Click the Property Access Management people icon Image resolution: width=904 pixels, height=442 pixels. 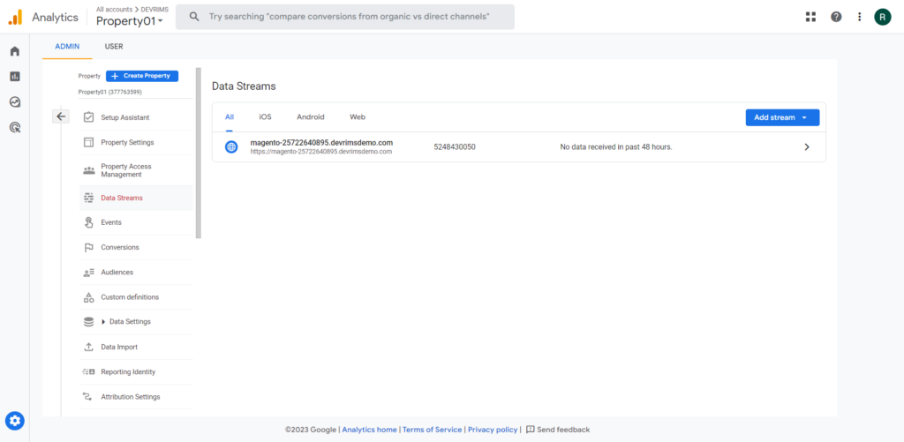click(89, 170)
